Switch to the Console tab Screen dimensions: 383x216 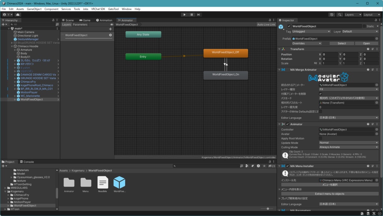(27, 162)
